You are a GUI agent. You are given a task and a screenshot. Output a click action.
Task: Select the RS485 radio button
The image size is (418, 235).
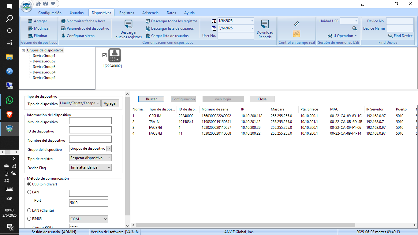pyautogui.click(x=29, y=218)
